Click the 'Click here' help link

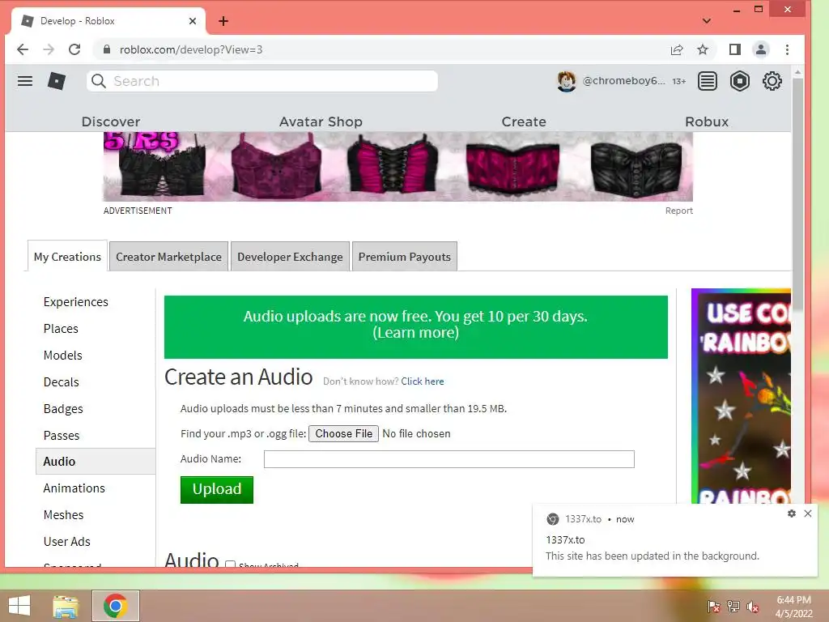coord(423,381)
